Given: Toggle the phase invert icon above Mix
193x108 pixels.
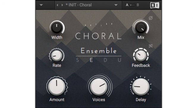Looking at the screenshot, I should (151, 18).
